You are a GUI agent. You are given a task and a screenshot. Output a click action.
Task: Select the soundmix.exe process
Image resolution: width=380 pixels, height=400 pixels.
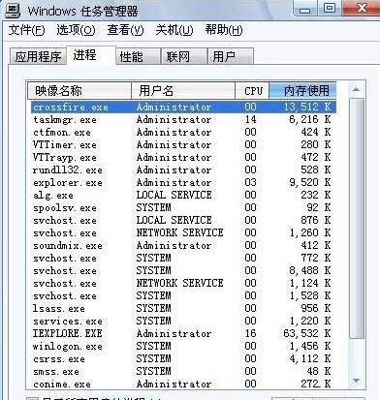[x=183, y=245]
